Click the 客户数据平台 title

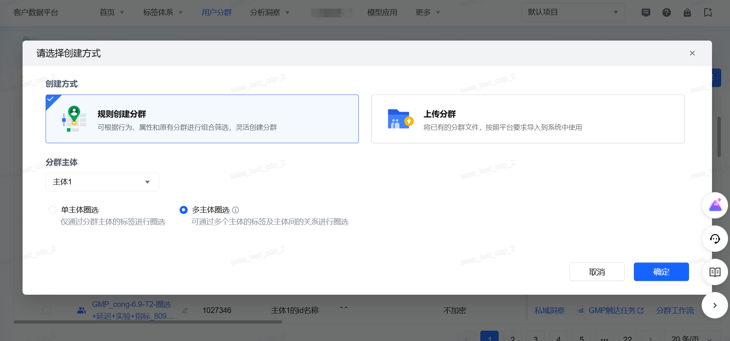click(36, 13)
